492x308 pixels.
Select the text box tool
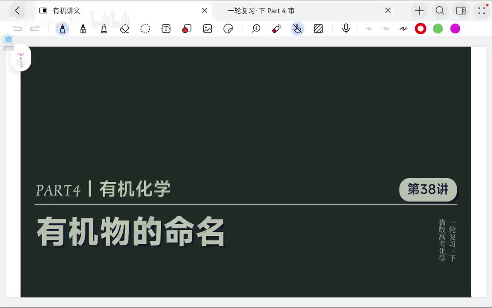pyautogui.click(x=166, y=29)
